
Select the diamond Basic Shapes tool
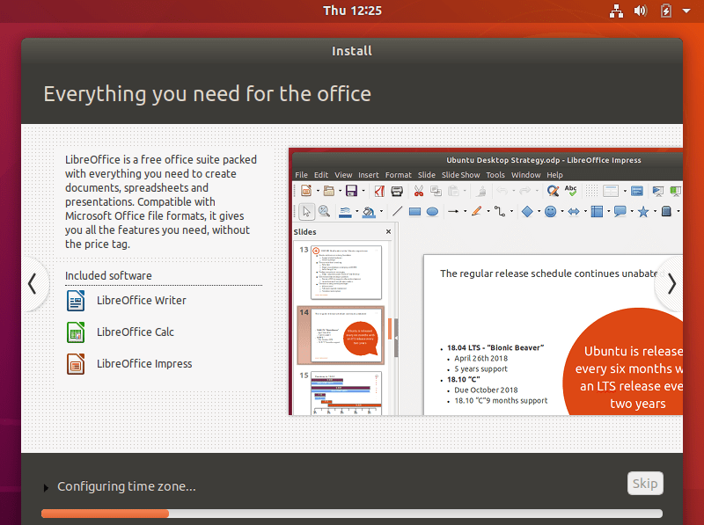(527, 211)
